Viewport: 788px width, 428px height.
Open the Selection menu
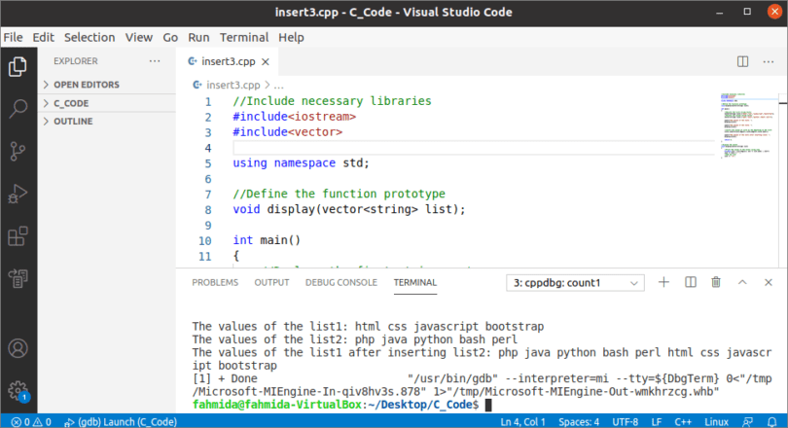coord(90,37)
